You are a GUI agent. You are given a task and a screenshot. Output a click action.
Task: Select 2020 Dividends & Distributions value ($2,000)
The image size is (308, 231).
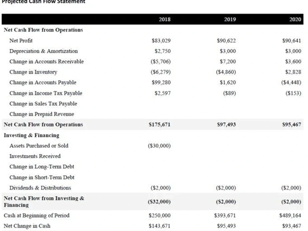(291, 188)
